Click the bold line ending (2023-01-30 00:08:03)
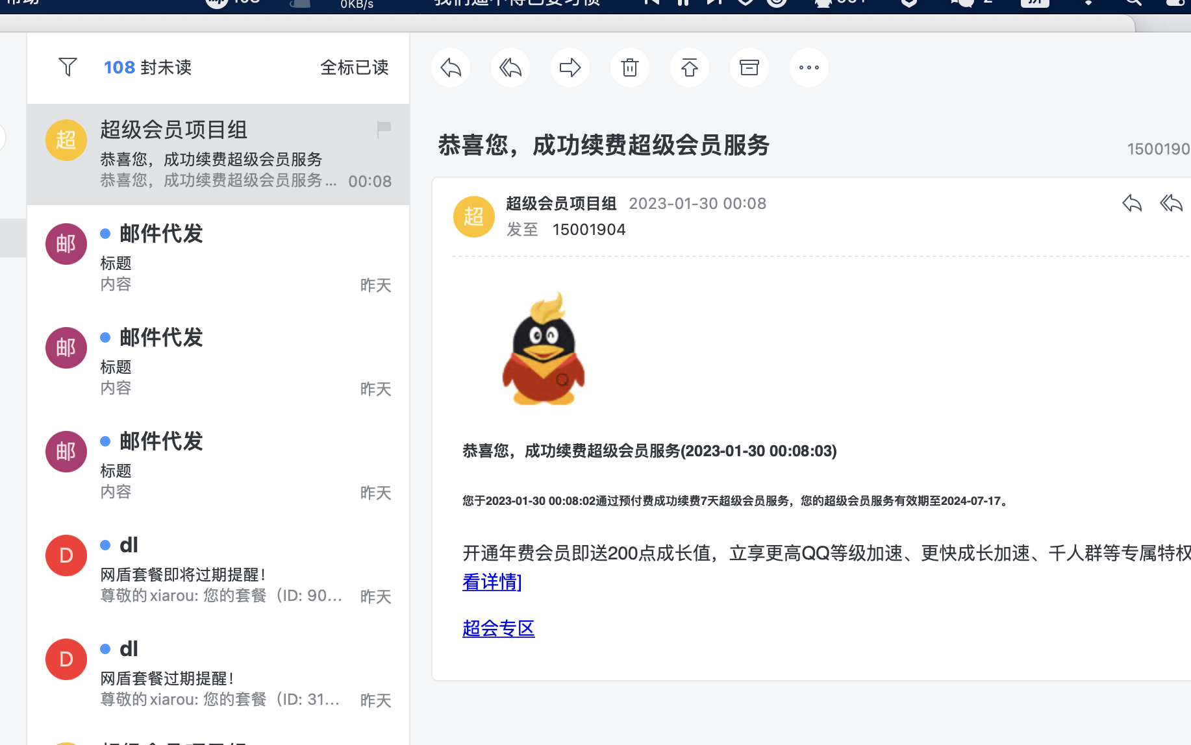Screen dimensions: 1191x745 click(649, 451)
